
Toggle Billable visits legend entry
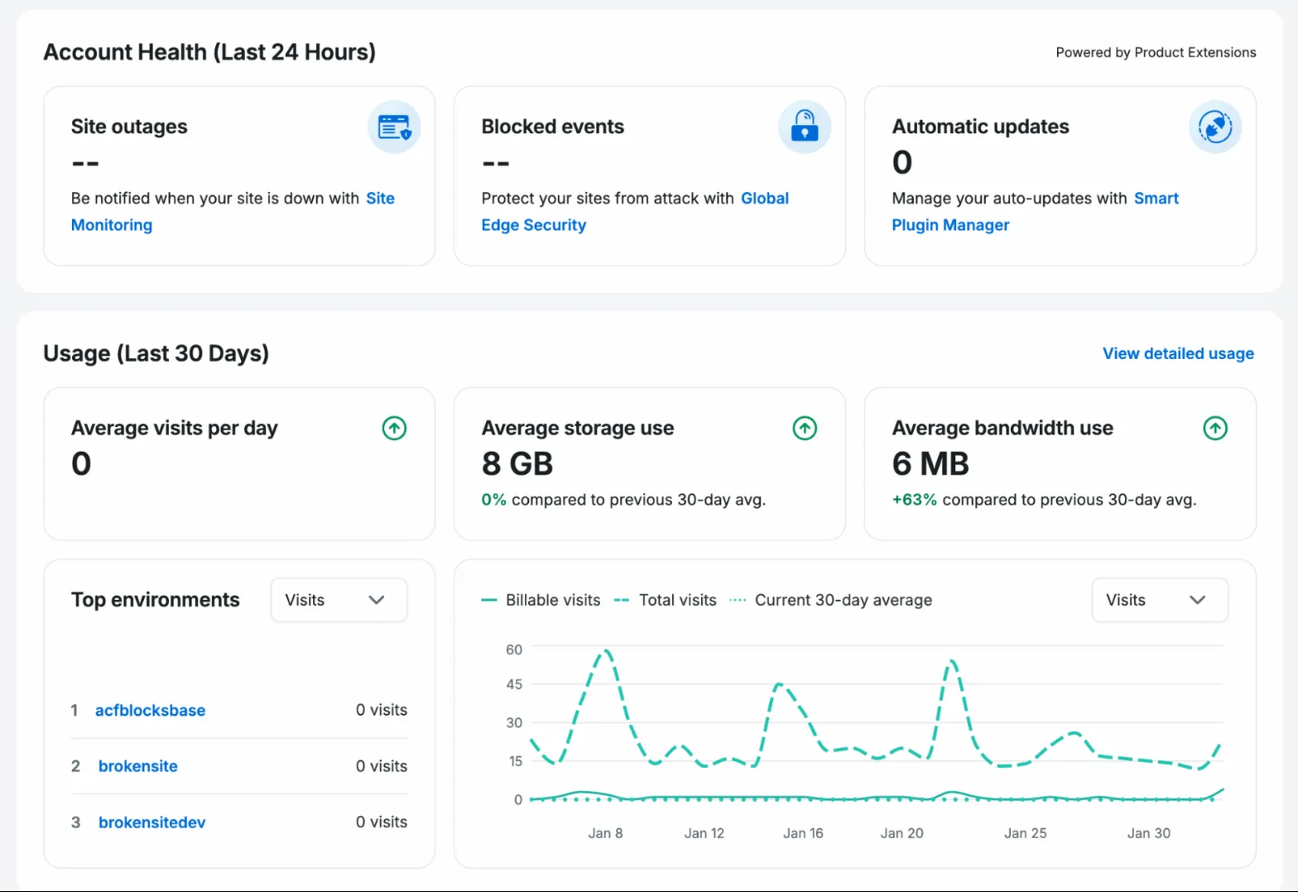pos(541,600)
